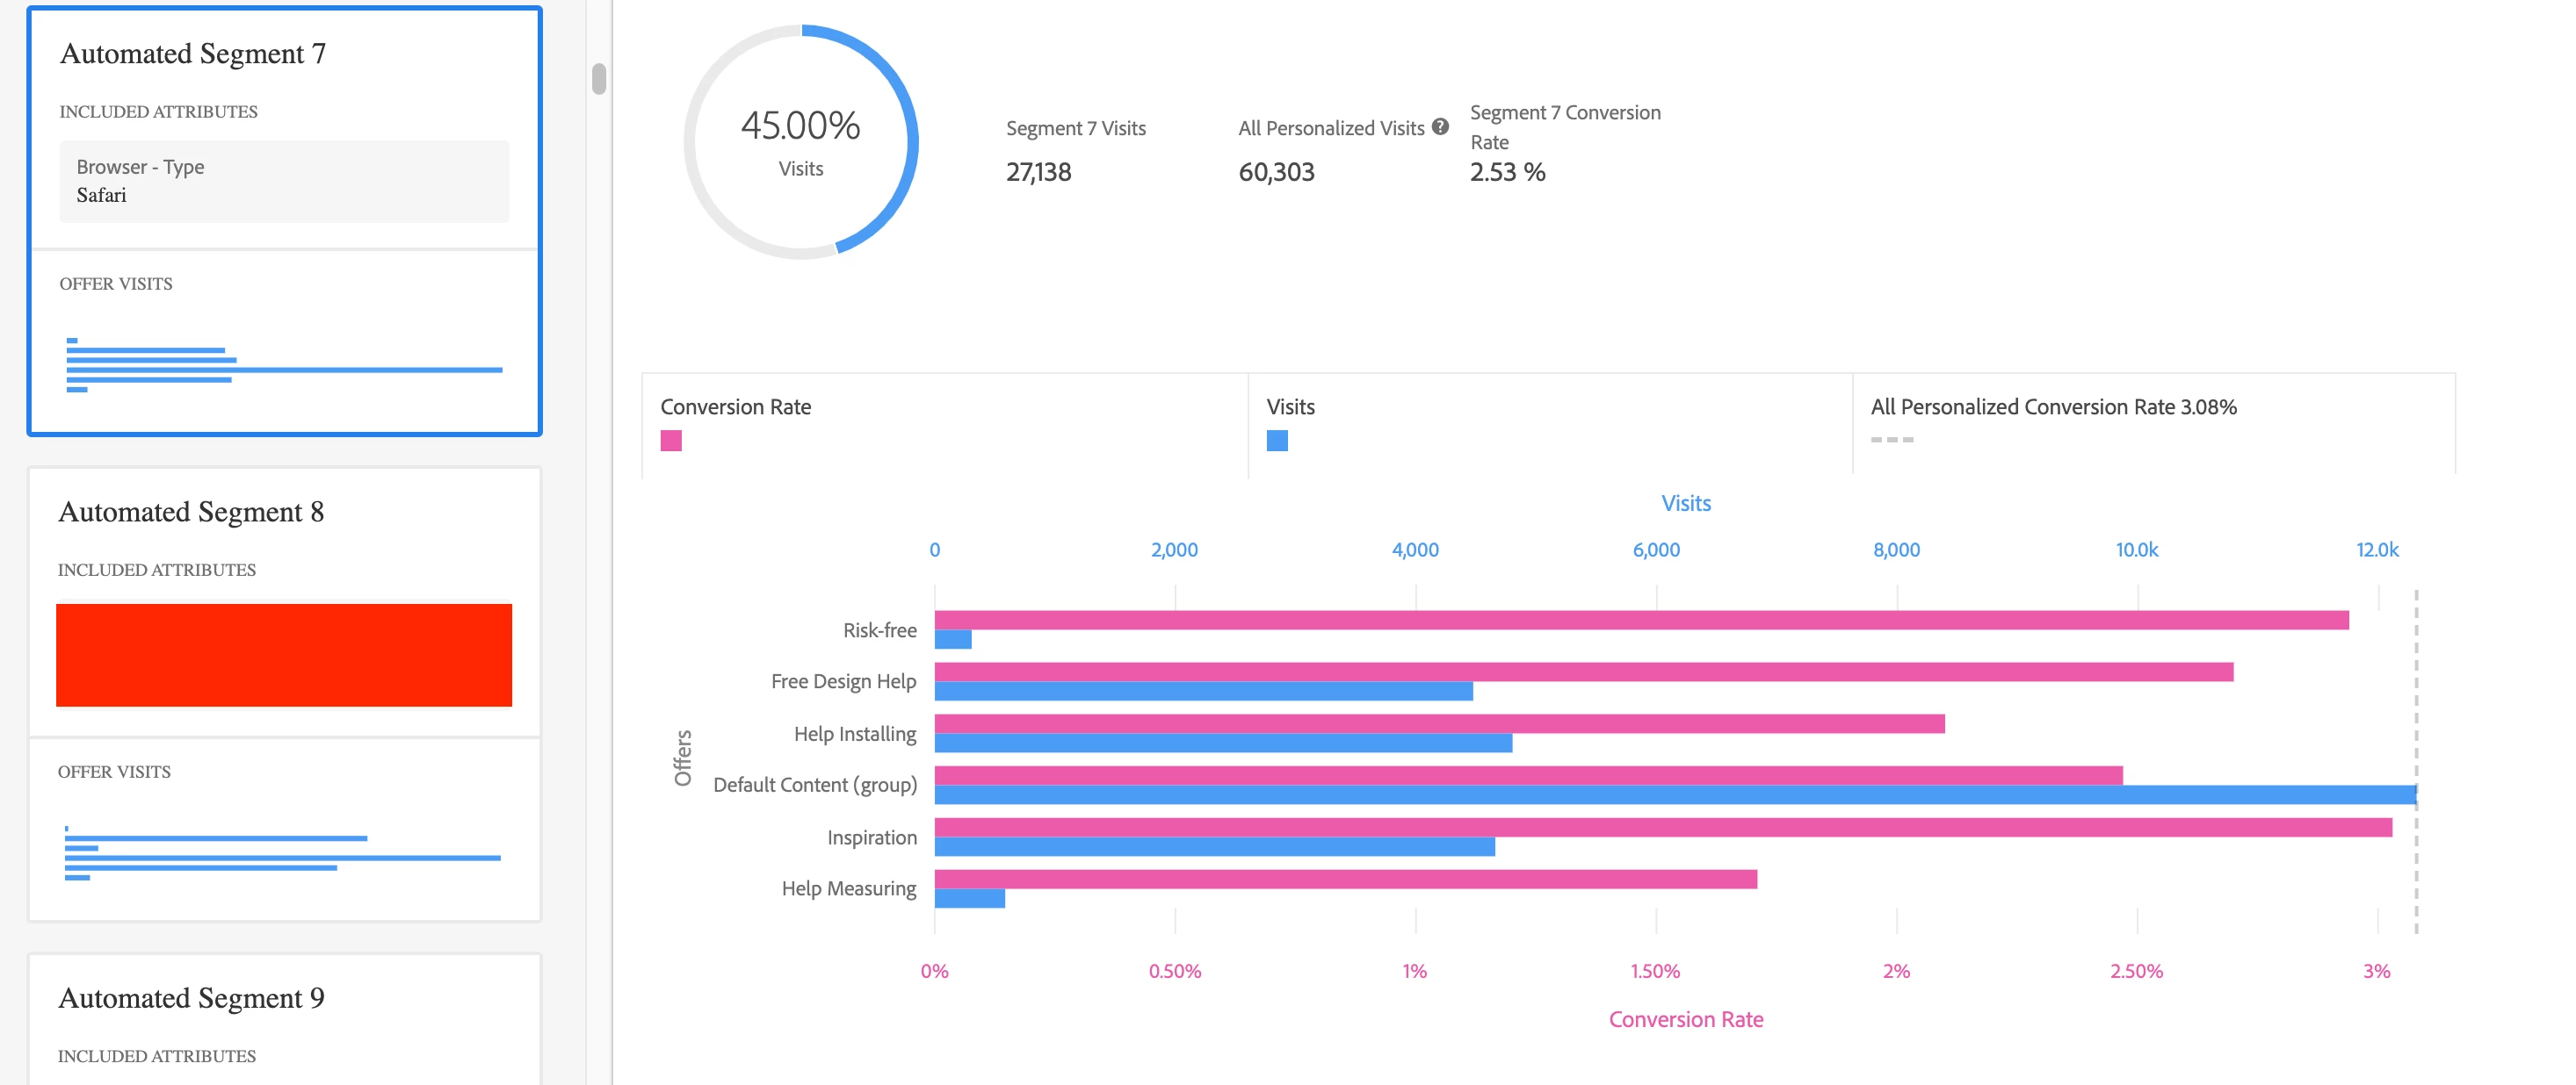This screenshot has width=2576, height=1085.
Task: Click the Inspiration pink conversion rate bar
Action: [x=1662, y=827]
